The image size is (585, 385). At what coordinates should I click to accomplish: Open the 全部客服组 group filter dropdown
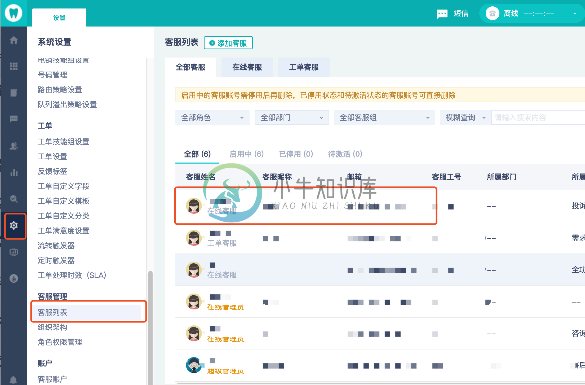tap(384, 117)
